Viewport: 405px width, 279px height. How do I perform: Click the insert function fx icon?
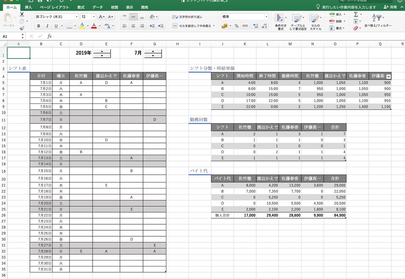[49, 36]
